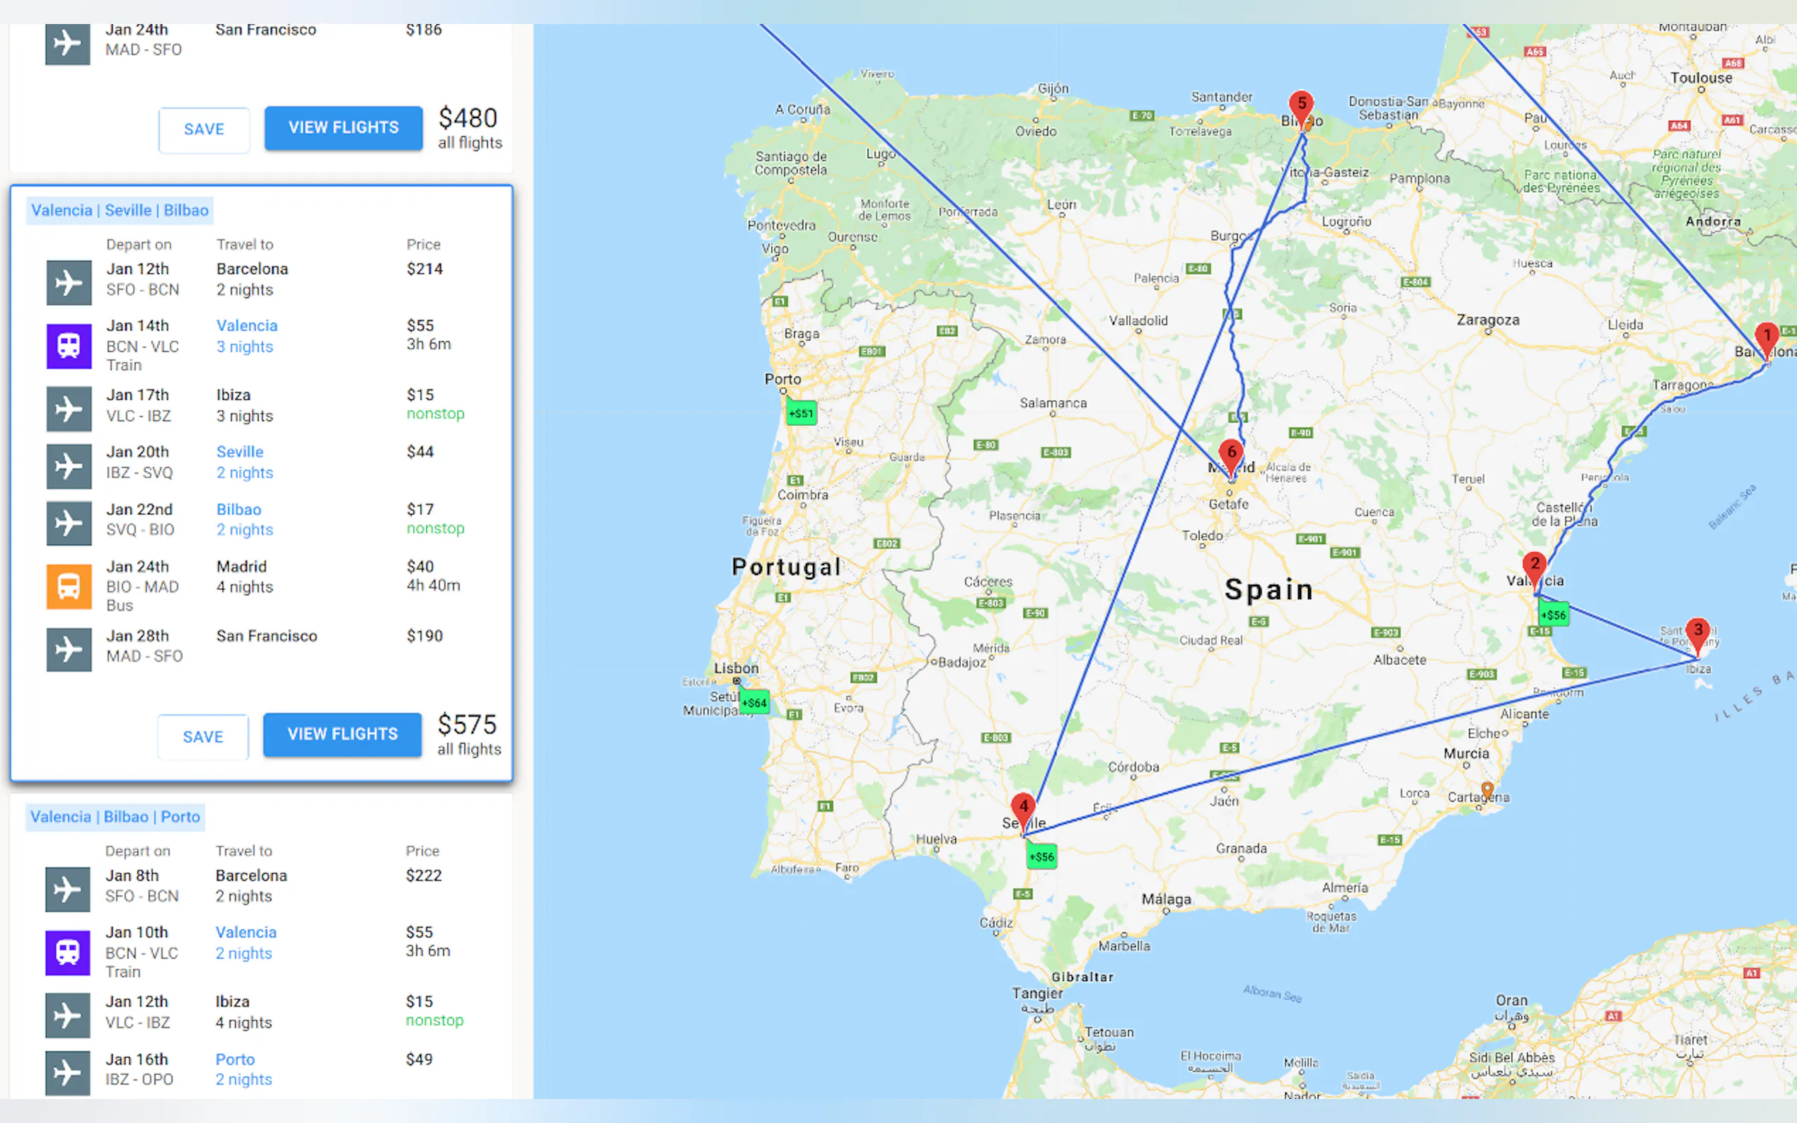Click the Bilbao link on the Jan 22nd row

coord(238,509)
